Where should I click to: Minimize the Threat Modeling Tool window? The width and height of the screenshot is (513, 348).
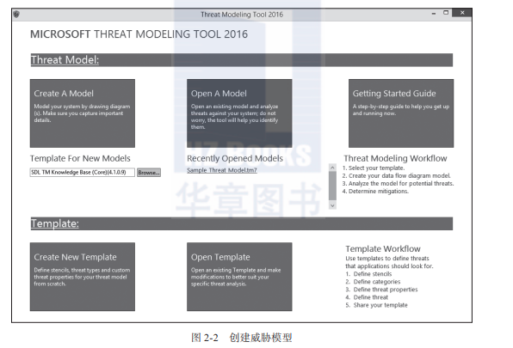[x=434, y=14]
